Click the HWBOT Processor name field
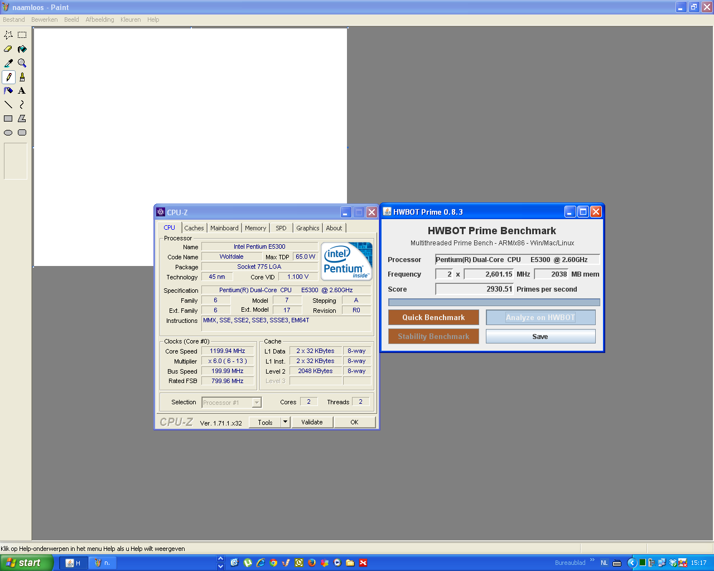Screen dimensions: 714x571 coord(518,259)
